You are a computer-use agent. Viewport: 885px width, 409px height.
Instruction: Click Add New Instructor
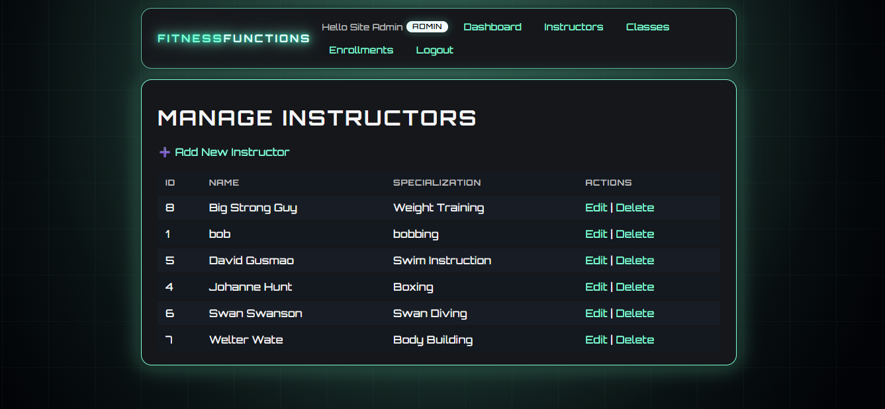click(232, 152)
